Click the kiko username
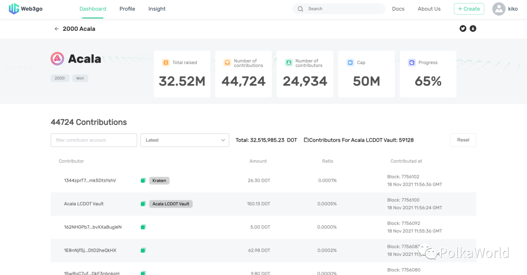 click(513, 9)
